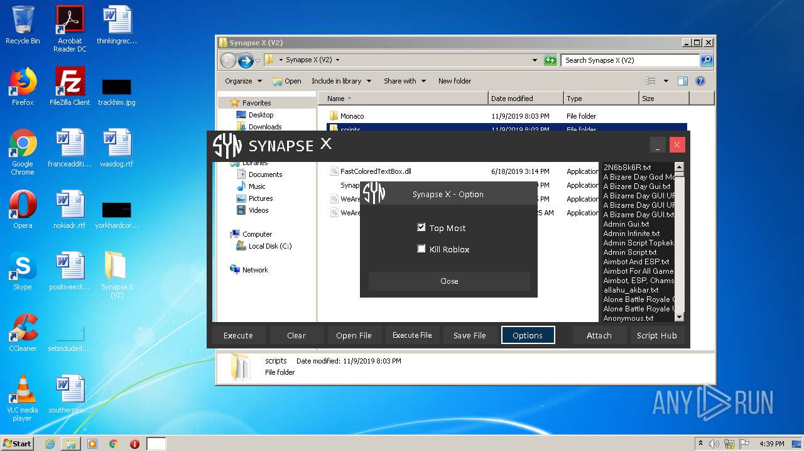Select Pictures library in navigation pane

click(x=260, y=198)
